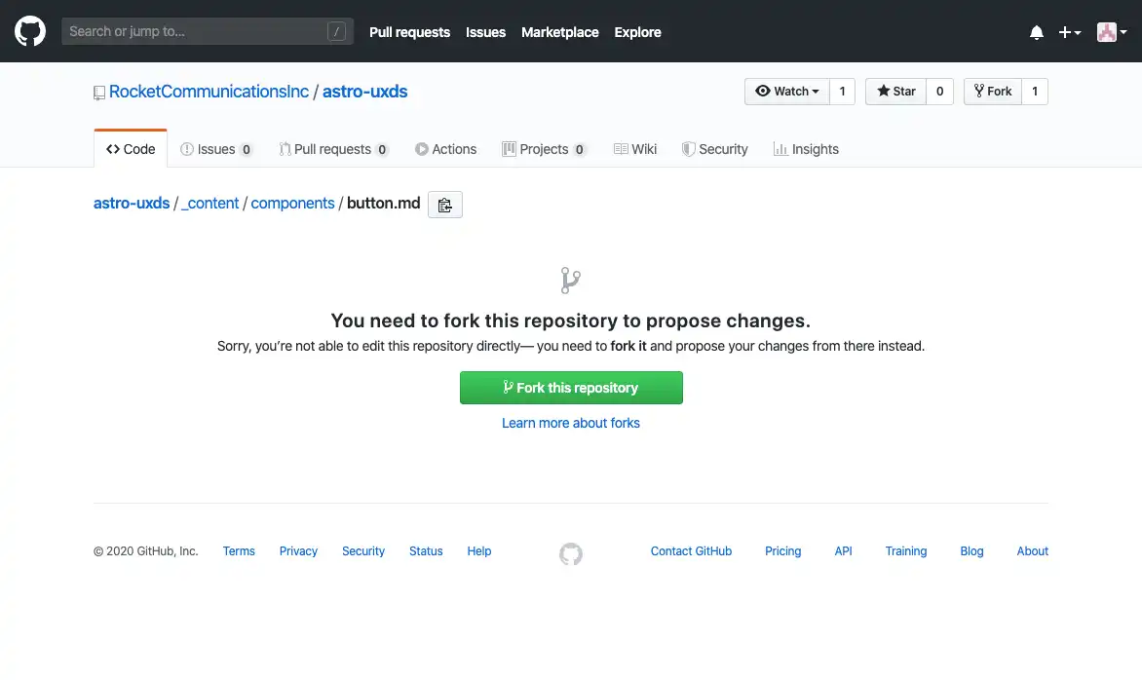Copy the file path using the clipboard icon

[x=444, y=205]
